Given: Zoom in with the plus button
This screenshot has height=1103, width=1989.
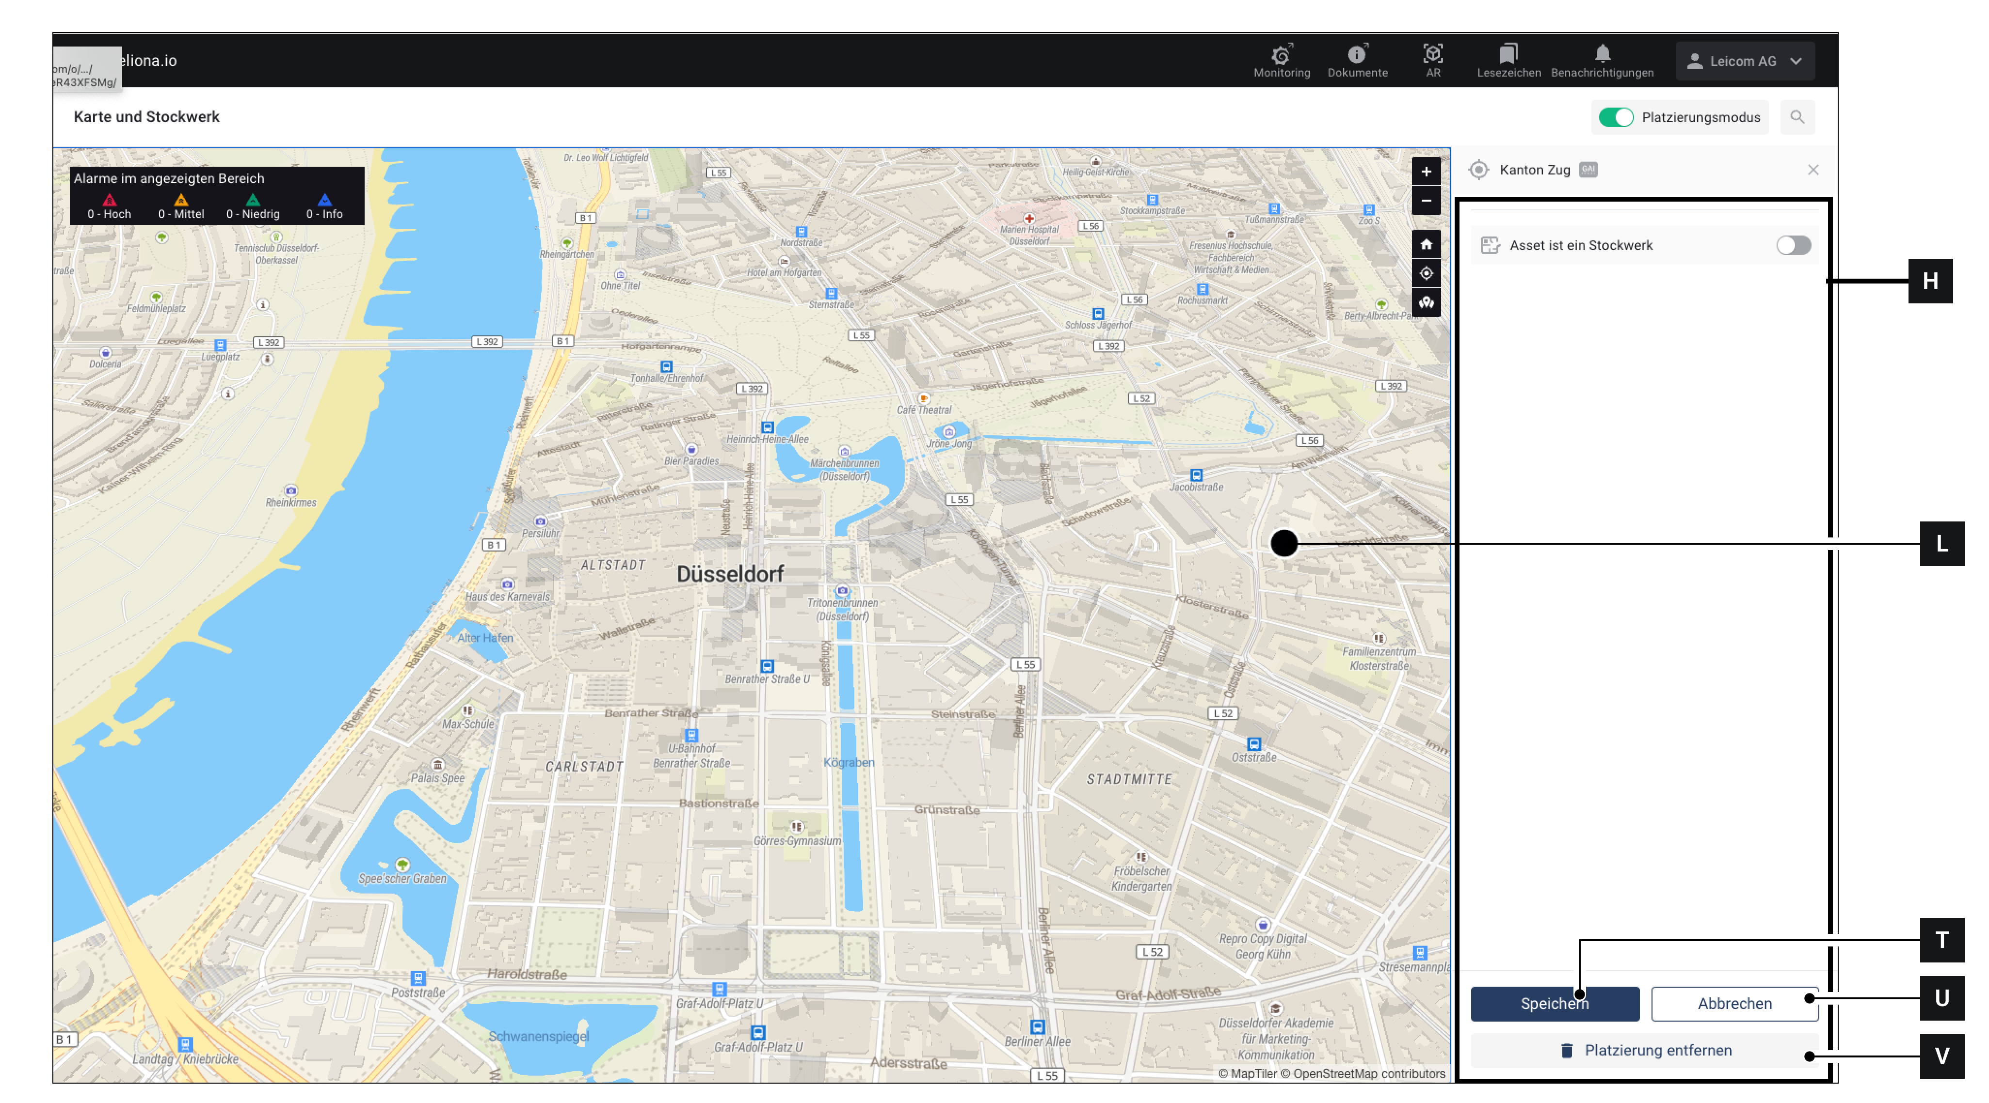Looking at the screenshot, I should [x=1426, y=172].
